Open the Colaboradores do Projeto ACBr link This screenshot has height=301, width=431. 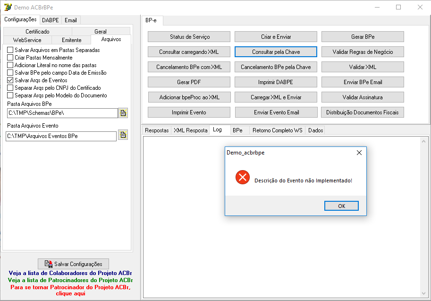click(x=70, y=273)
